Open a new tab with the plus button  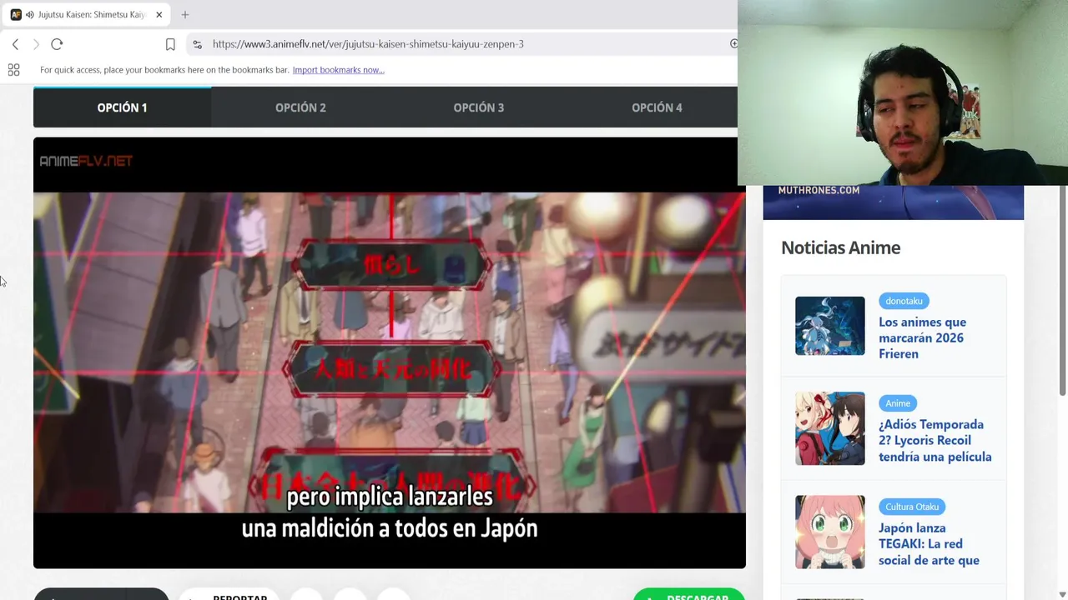click(x=185, y=15)
